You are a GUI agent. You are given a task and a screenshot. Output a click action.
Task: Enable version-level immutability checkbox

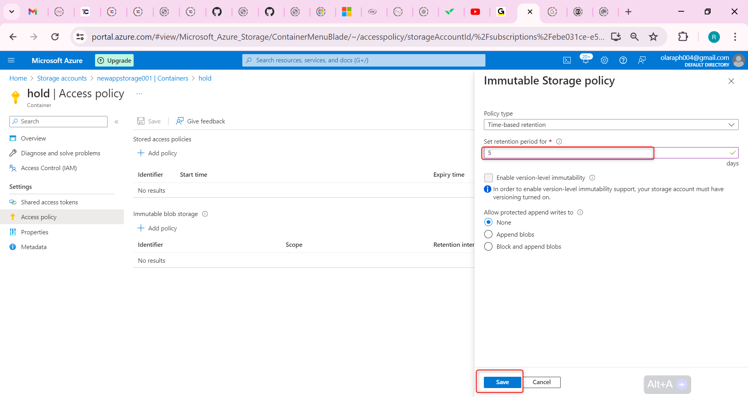(489, 178)
